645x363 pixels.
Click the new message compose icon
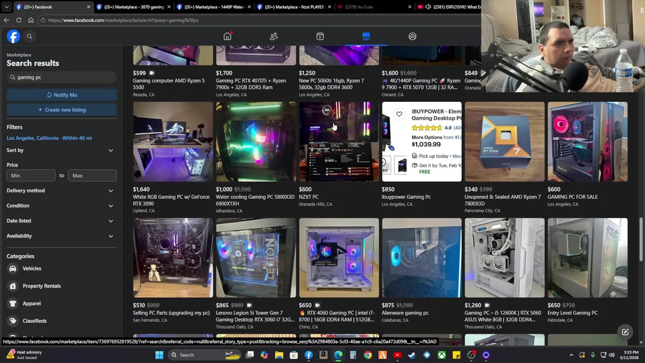click(625, 332)
